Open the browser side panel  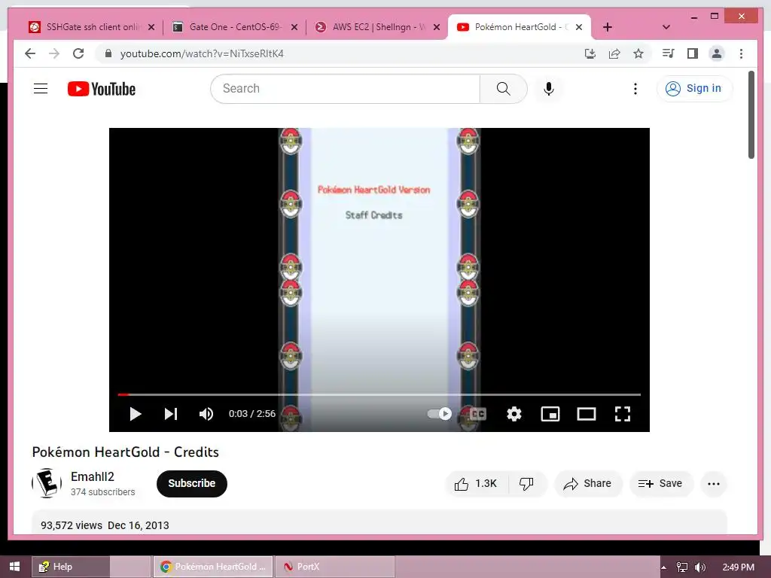pos(693,53)
